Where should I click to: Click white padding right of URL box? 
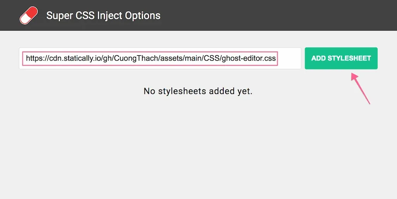click(x=289, y=58)
